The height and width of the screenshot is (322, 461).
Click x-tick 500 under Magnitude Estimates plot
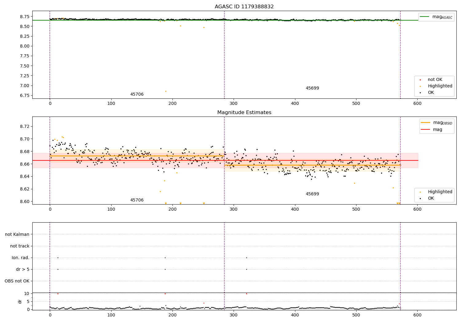click(356, 209)
